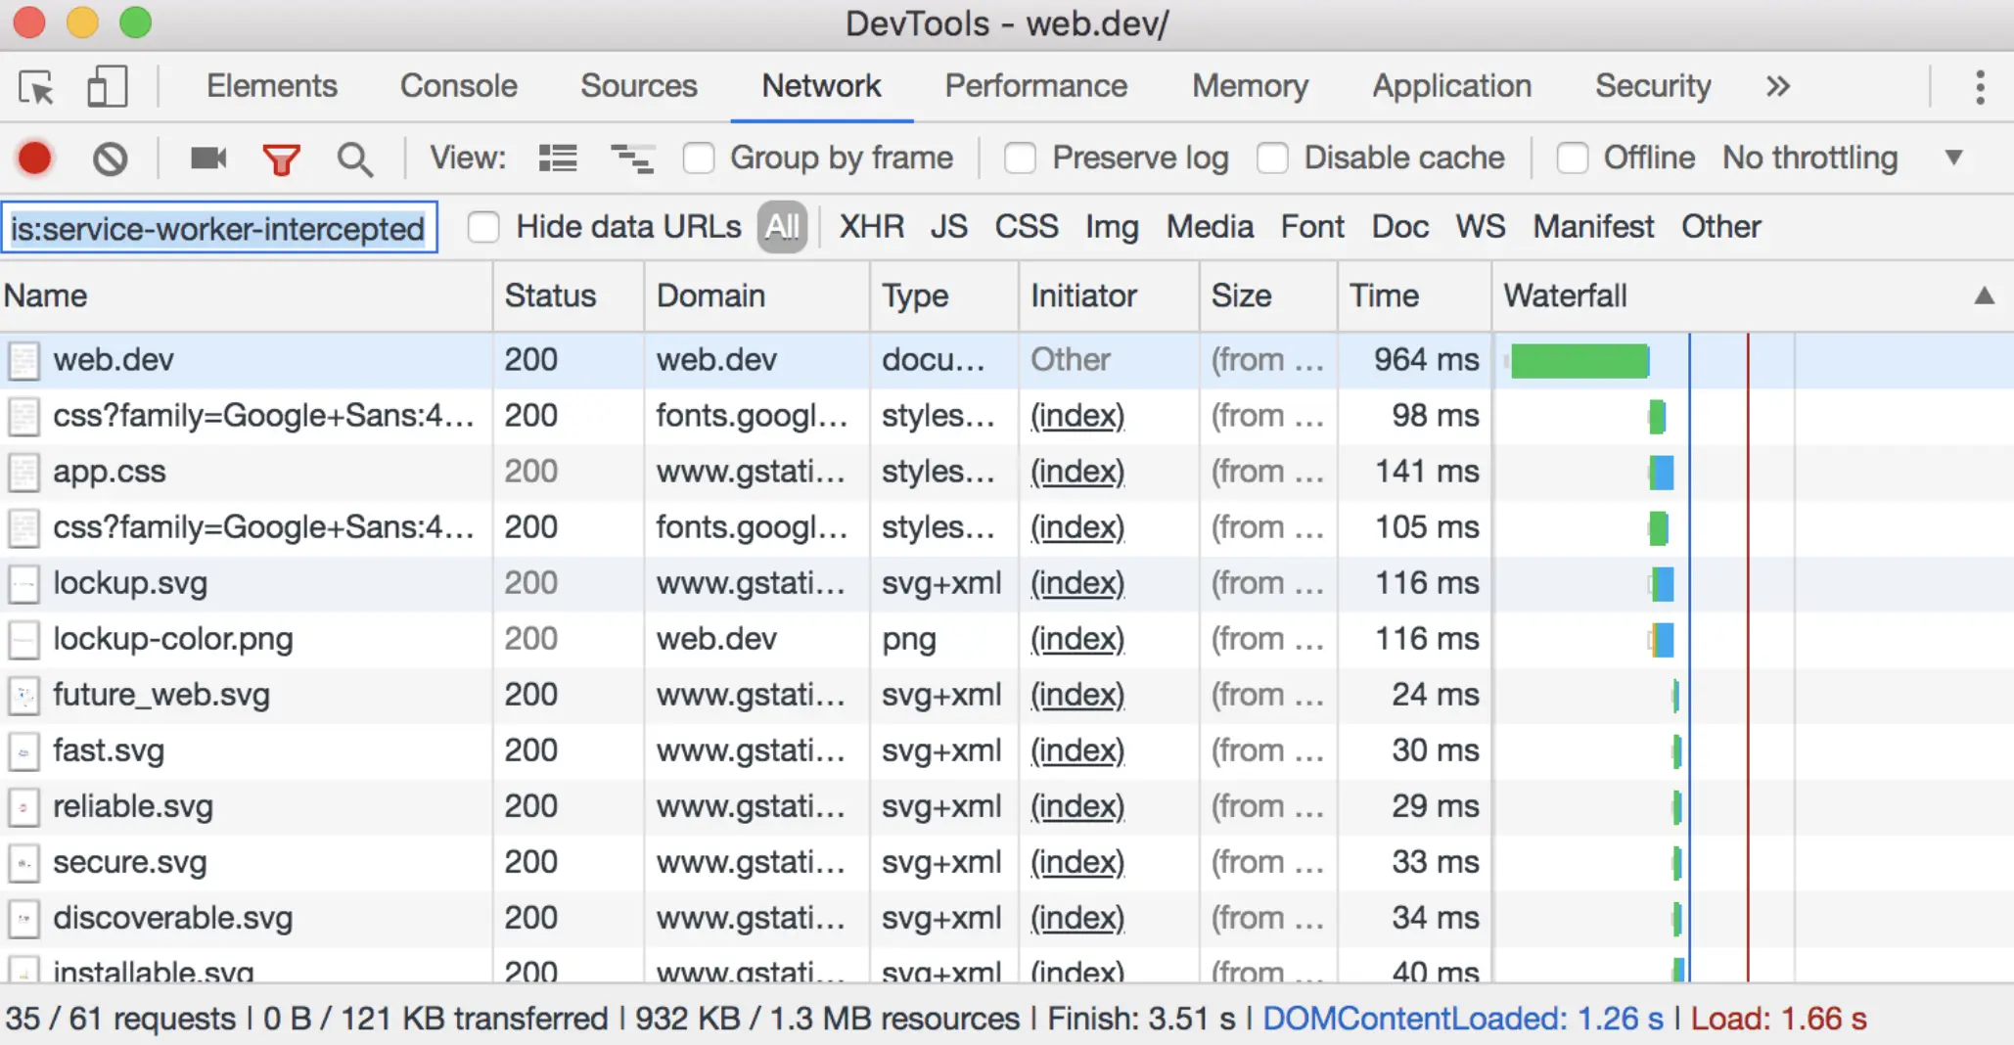This screenshot has height=1045, width=2014.
Task: Filter requests by Other type
Action: tap(1721, 227)
